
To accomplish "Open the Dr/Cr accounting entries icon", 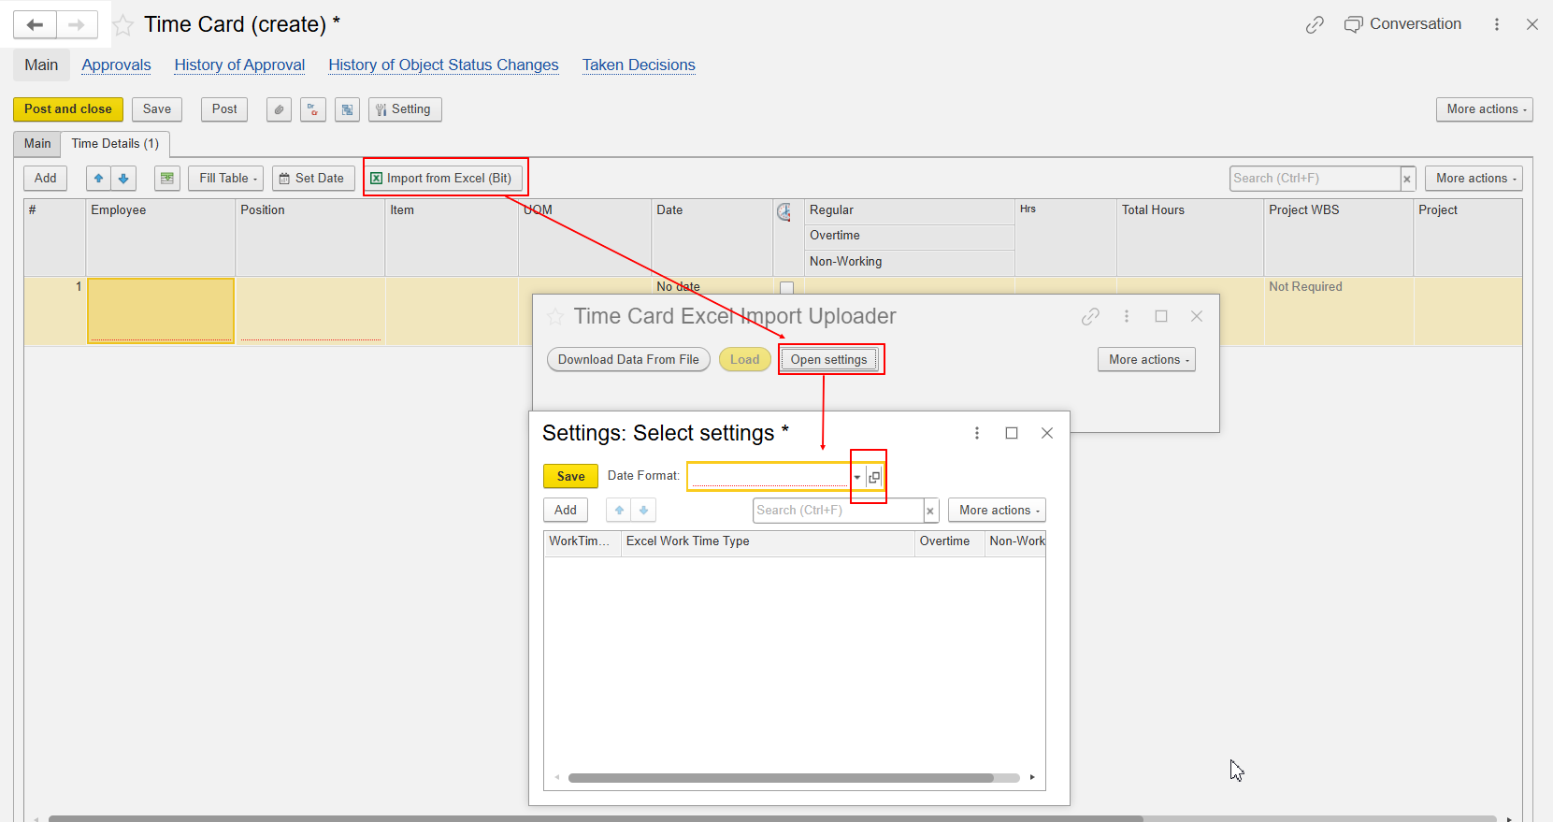I will coord(313,109).
